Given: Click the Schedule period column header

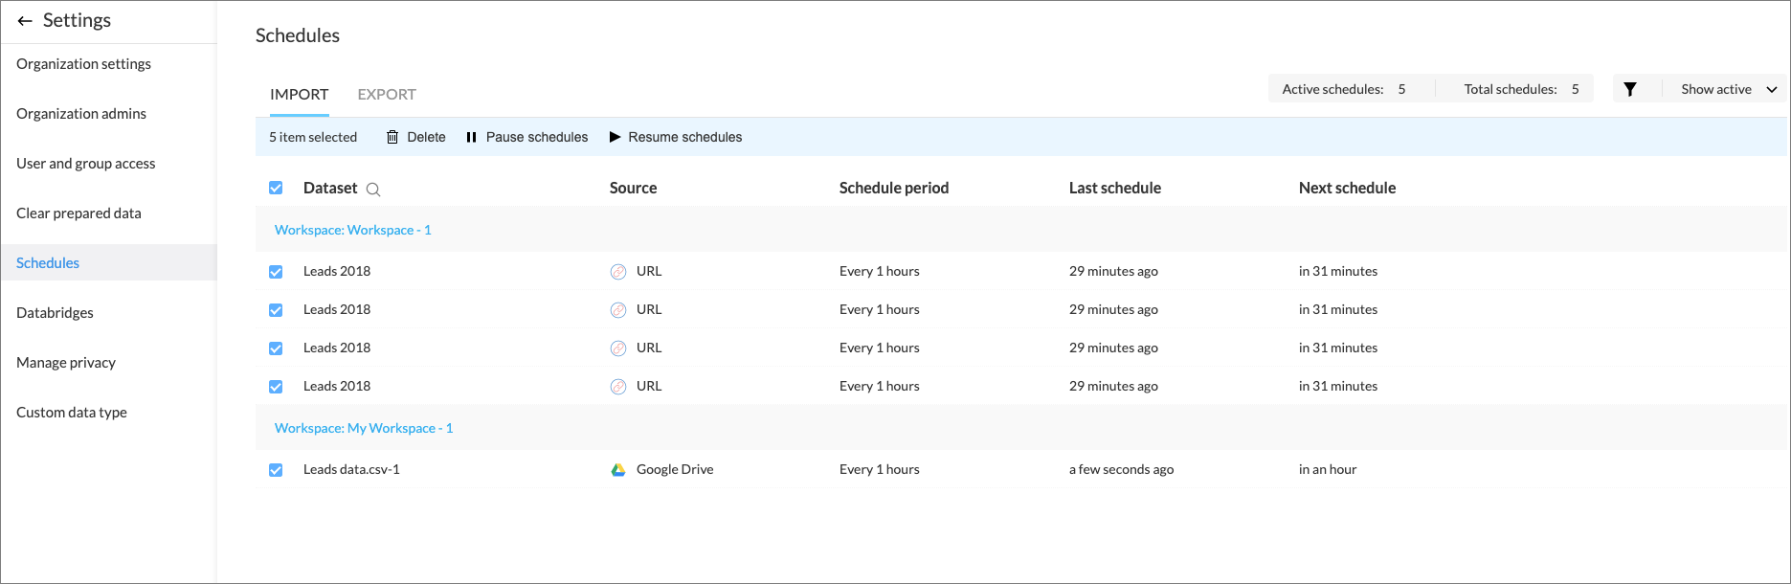Looking at the screenshot, I should click(893, 188).
